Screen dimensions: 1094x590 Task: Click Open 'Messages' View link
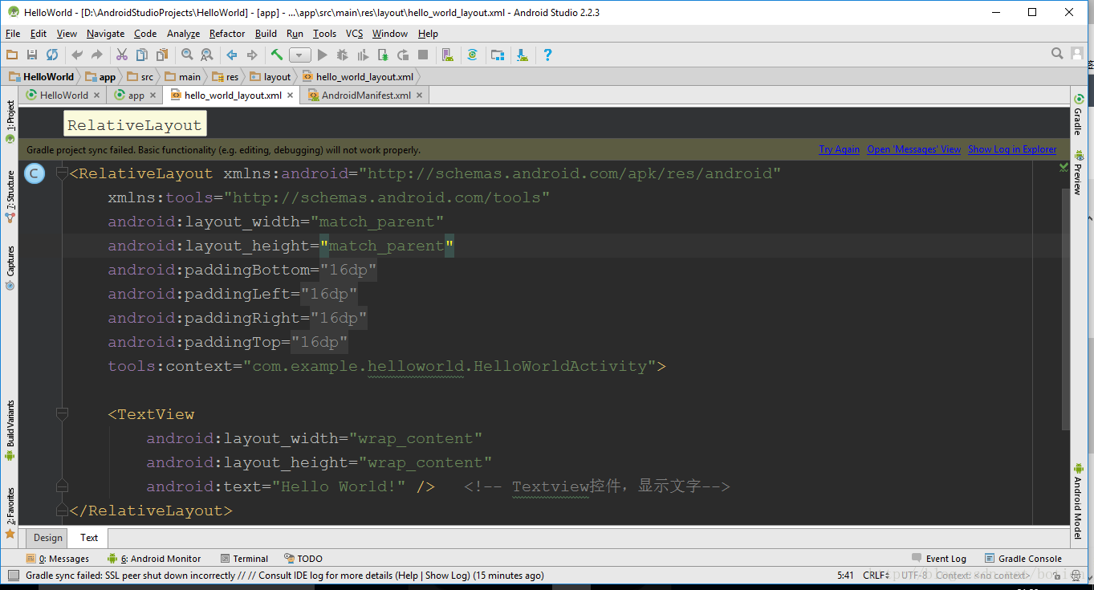coord(913,149)
